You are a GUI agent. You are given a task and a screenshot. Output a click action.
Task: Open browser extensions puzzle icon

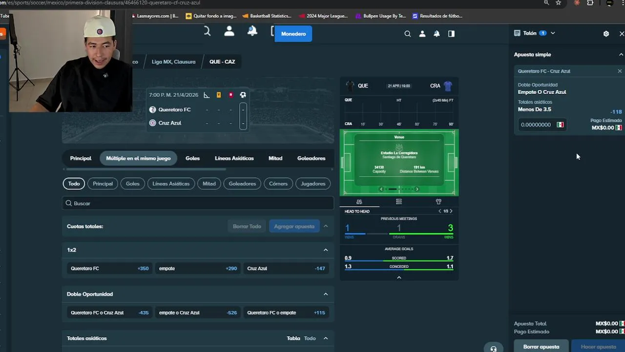[590, 3]
